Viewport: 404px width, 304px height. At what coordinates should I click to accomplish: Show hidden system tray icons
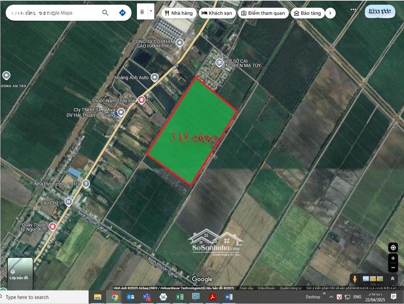click(331, 297)
